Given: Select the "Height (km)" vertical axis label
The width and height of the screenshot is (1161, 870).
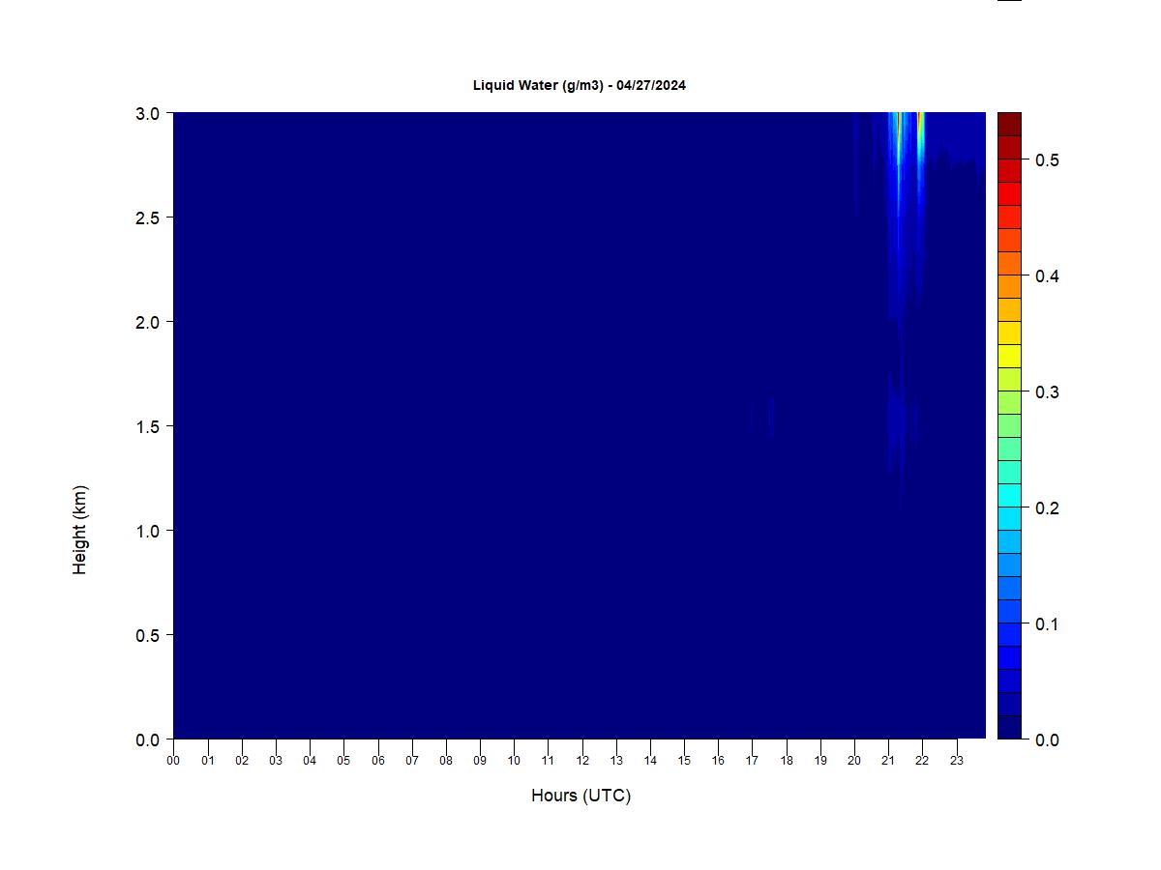Looking at the screenshot, I should click(79, 530).
